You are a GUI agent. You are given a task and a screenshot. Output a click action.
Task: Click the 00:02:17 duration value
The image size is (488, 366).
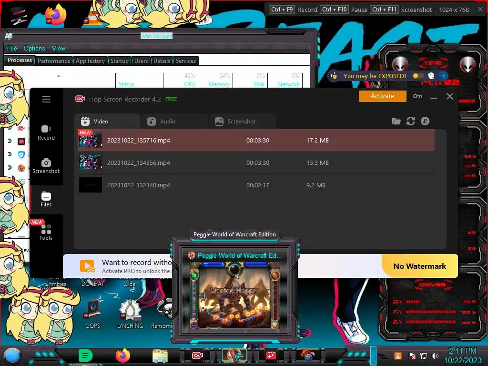(258, 185)
